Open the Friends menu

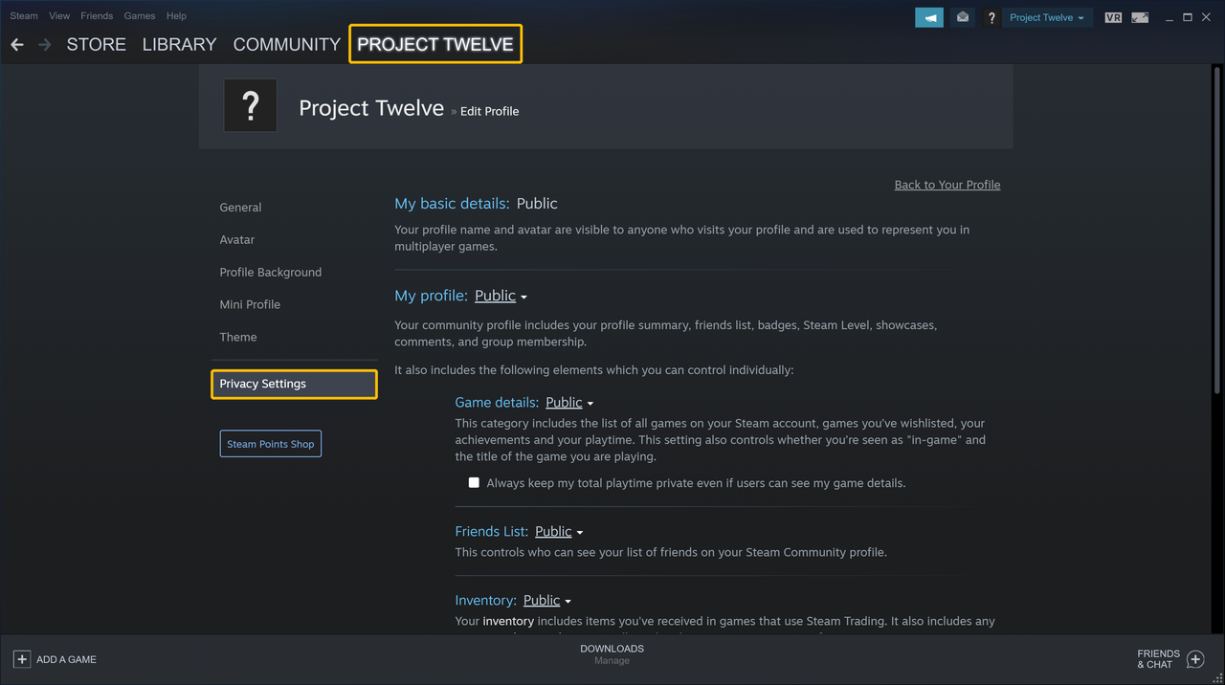[x=97, y=16]
